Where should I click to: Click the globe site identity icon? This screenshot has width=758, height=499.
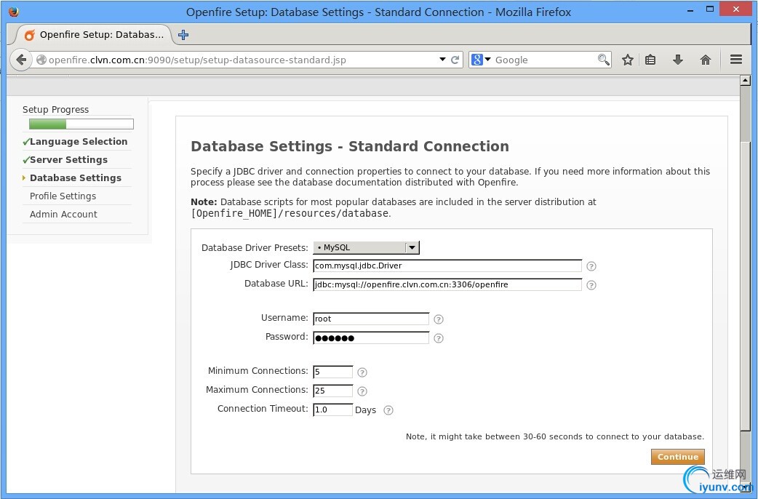[41, 60]
